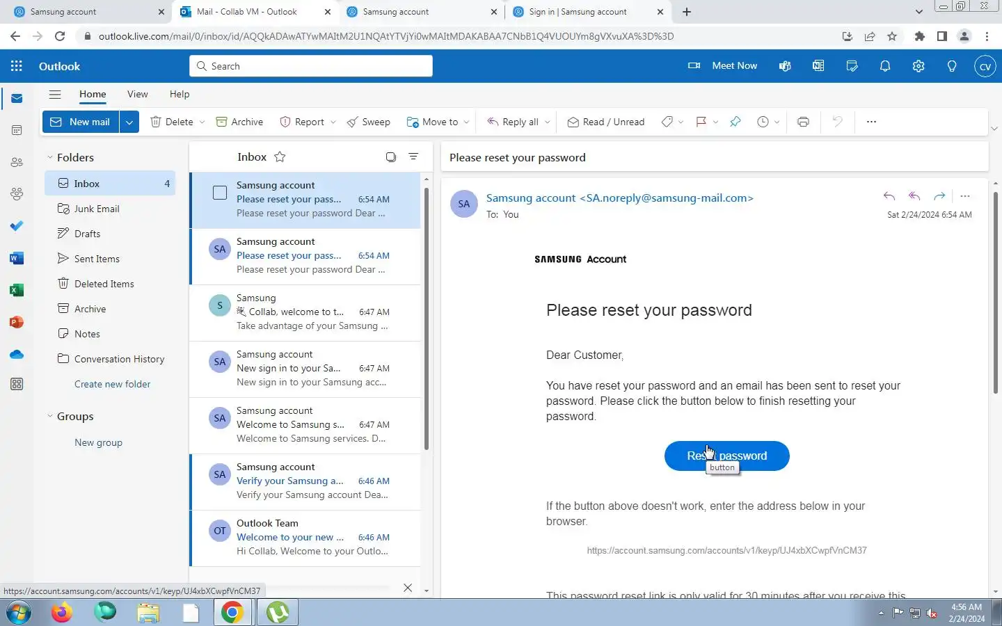
Task: Click the Create new folder link
Action: point(112,384)
